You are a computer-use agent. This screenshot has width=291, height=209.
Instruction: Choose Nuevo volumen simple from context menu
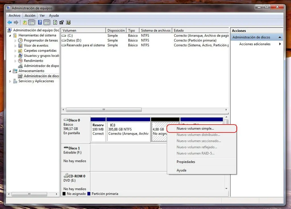[195, 129]
